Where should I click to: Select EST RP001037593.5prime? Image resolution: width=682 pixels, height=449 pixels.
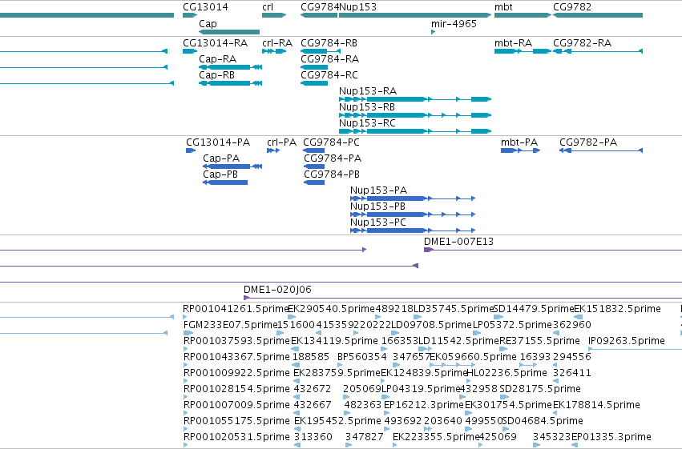coord(236,341)
